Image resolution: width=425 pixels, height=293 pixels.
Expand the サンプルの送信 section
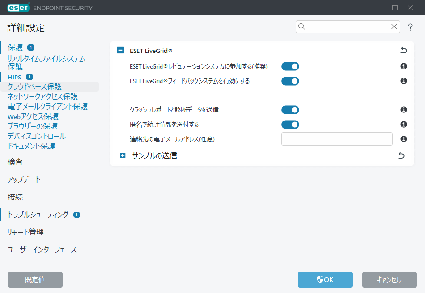coord(123,155)
